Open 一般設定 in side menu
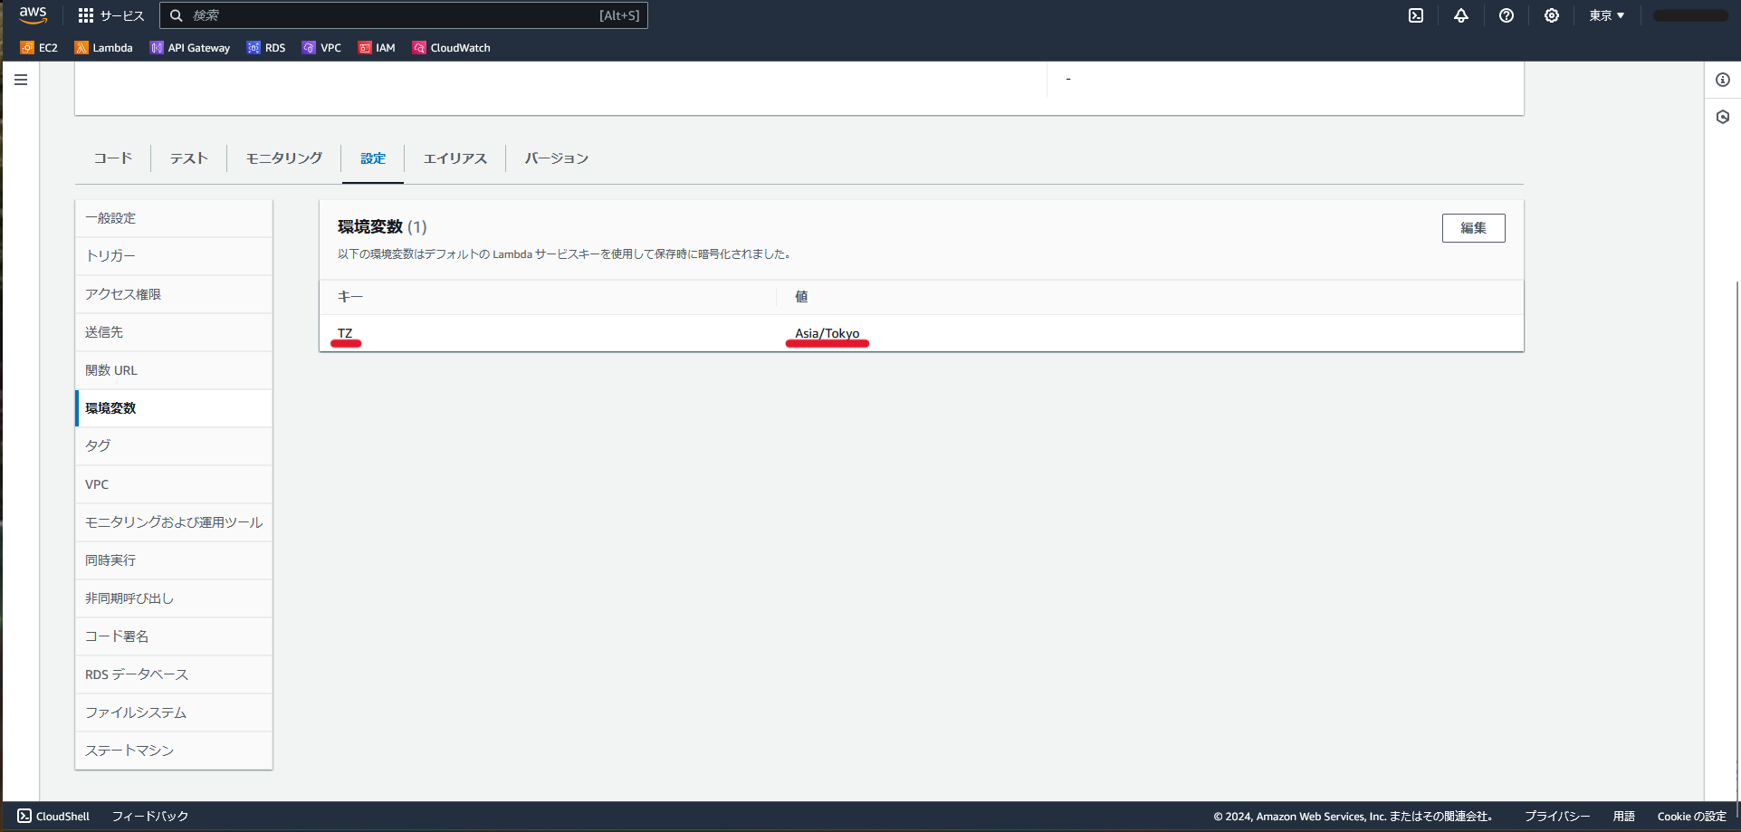Image resolution: width=1741 pixels, height=832 pixels. (x=174, y=218)
